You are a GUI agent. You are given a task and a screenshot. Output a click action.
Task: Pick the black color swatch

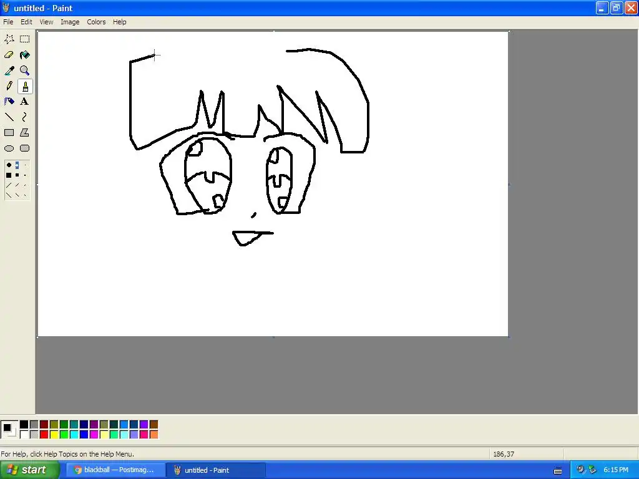click(24, 425)
